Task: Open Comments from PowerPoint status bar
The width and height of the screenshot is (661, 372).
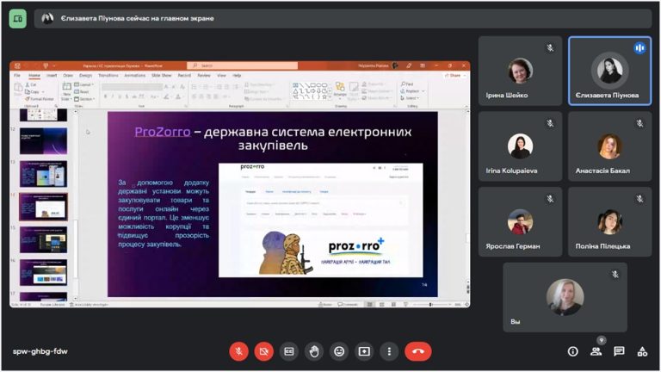Action: (x=348, y=304)
